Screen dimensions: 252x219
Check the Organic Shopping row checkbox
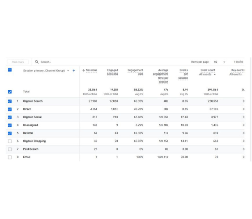[x=10, y=141]
